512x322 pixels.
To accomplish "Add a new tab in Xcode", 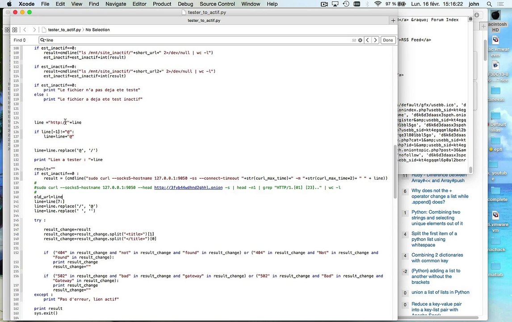I will [393, 21].
